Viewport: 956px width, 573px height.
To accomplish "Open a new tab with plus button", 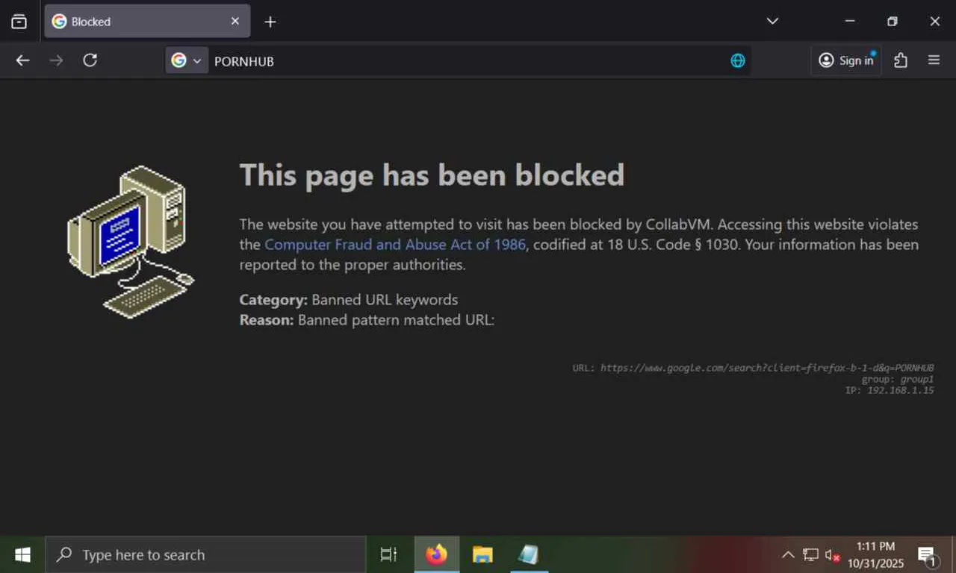I will [x=270, y=22].
